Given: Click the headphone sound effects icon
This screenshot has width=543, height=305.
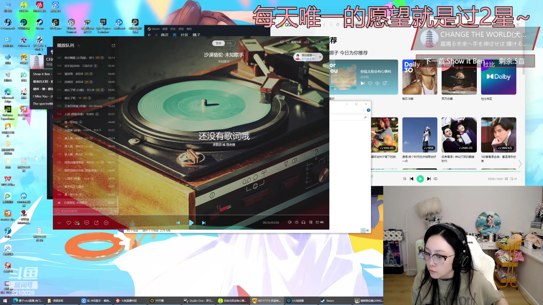Looking at the screenshot, I should (x=303, y=222).
